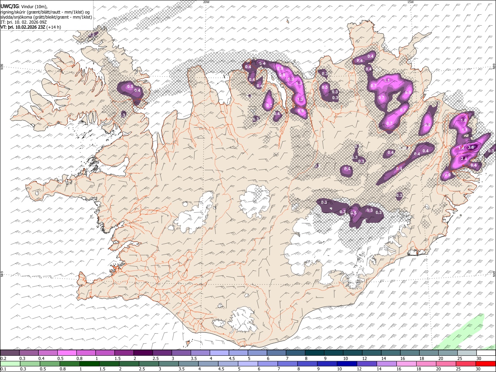Select the upper legend swatch starting at 0.3
496x372 pixels.
pyautogui.click(x=29, y=353)
